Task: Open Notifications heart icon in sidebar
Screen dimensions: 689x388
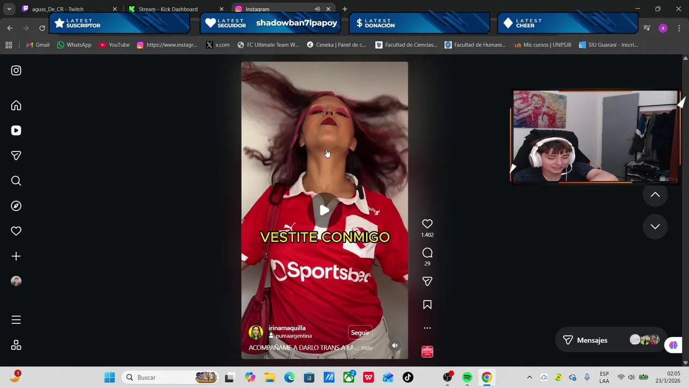Action: [16, 231]
